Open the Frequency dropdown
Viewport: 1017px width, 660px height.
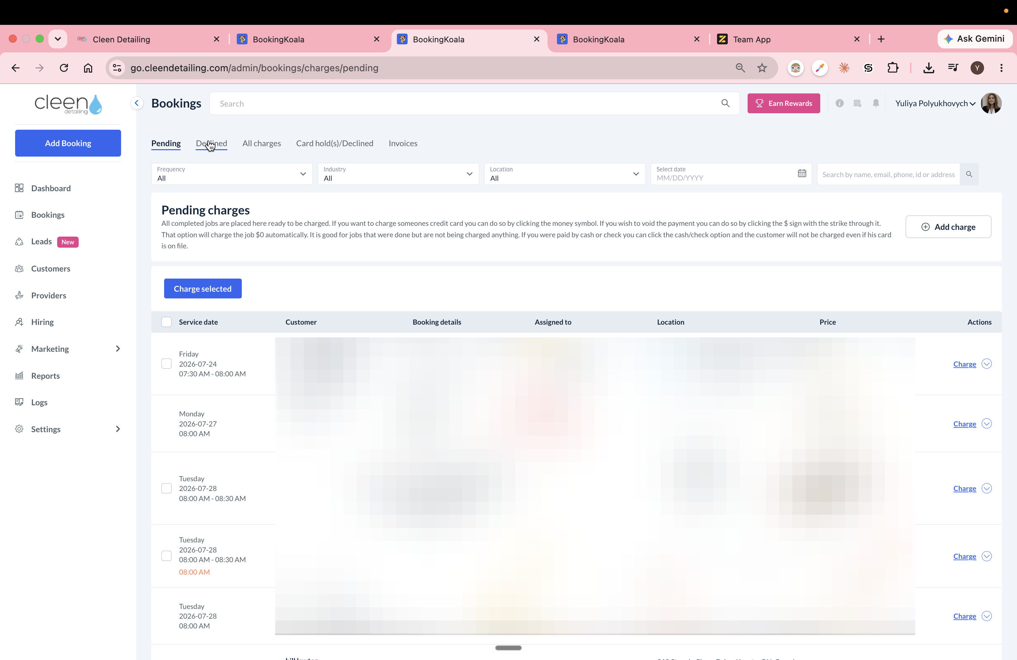(x=232, y=174)
